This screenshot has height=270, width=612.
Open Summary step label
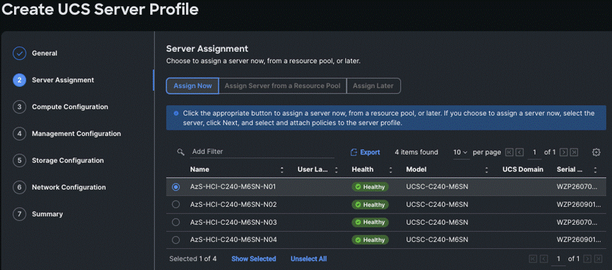47,214
